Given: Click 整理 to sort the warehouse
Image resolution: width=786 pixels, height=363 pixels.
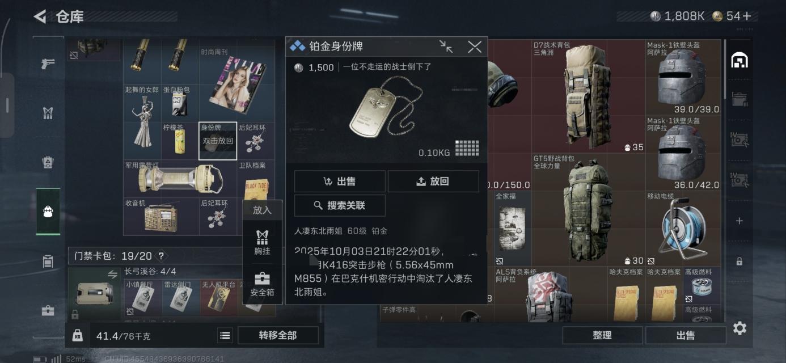Looking at the screenshot, I should tap(602, 335).
